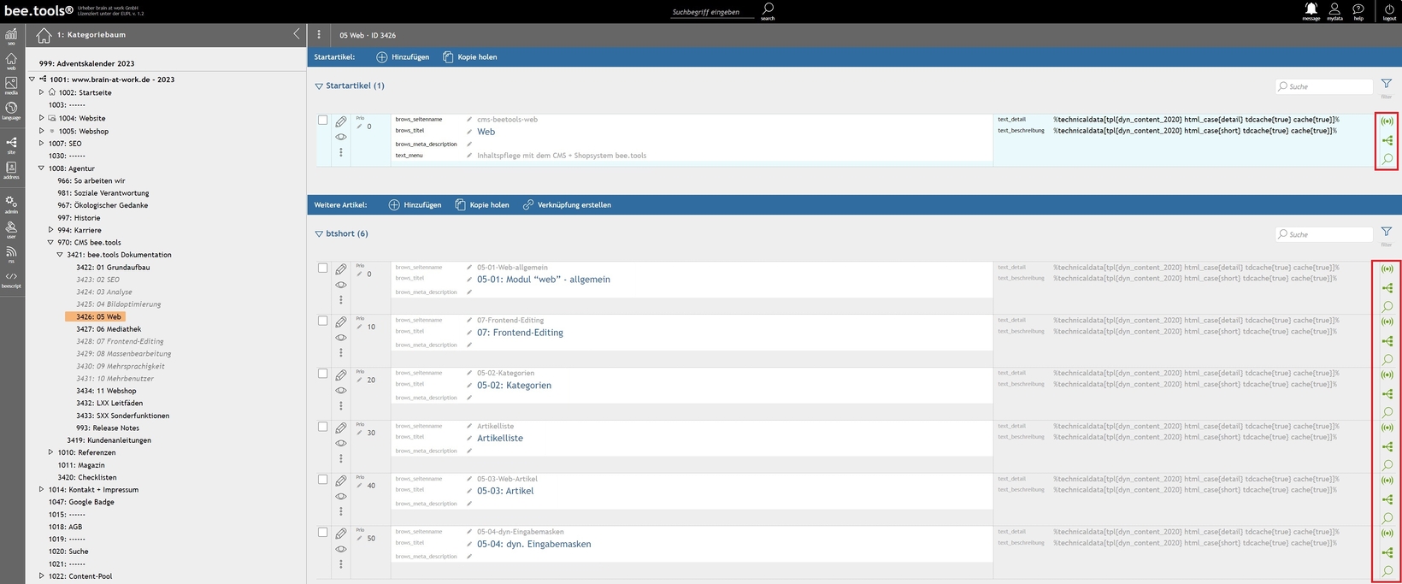The height and width of the screenshot is (584, 1402).
Task: Open the admin settings in the sidebar
Action: (11, 204)
